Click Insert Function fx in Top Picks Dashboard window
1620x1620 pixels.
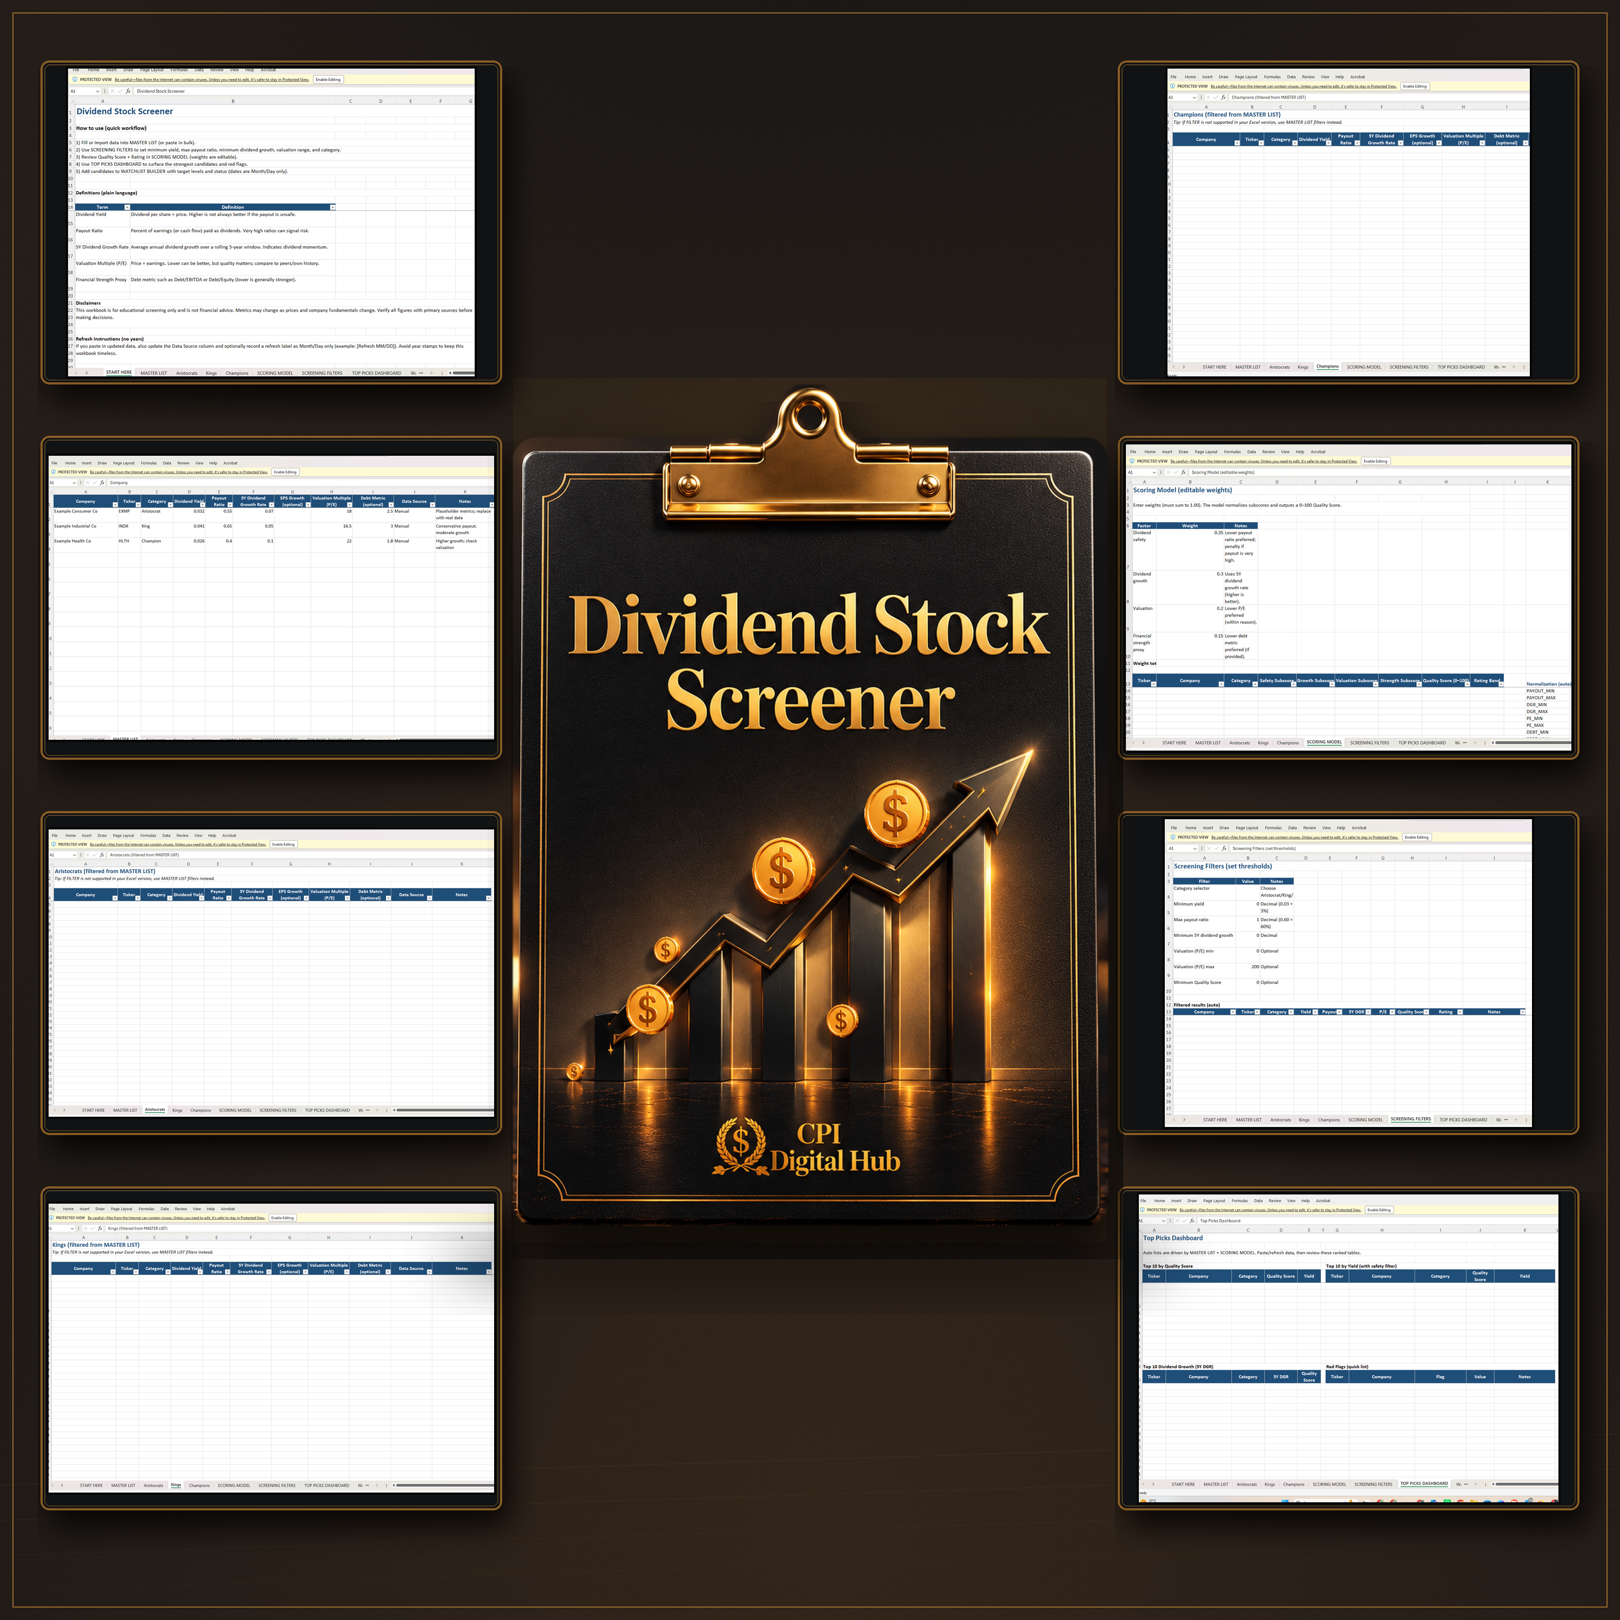point(1192,1221)
